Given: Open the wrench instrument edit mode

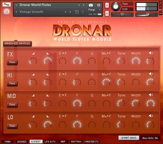Looking at the screenshot, I should pos(7,5).
